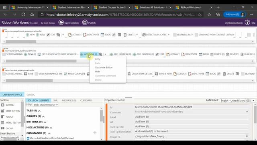257x145 pixels.
Task: Select New {0} button in SubGrid ribbon
Action: click(x=30, y=54)
